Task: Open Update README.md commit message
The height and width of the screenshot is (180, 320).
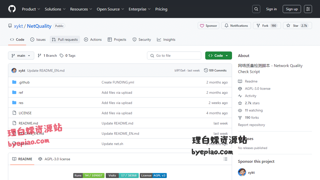Action: pyautogui.click(x=117, y=123)
